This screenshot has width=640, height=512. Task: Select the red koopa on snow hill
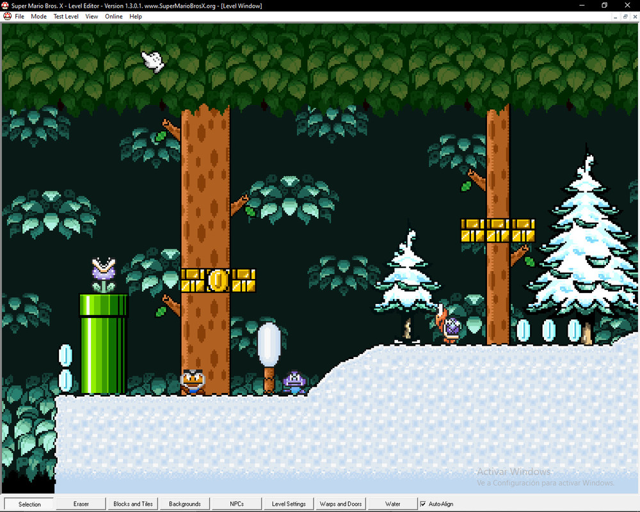click(x=448, y=324)
